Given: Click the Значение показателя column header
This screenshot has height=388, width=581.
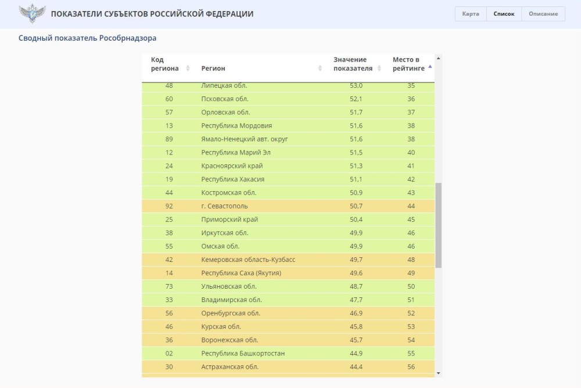Looking at the screenshot, I should tap(353, 64).
